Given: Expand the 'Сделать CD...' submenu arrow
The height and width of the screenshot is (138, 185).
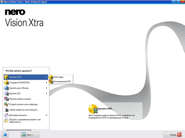Looking at the screenshot, I should click(47, 93).
